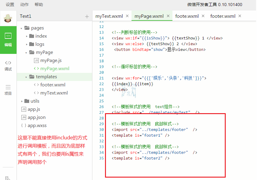Expand the utils folder arrow

pyautogui.click(x=22, y=101)
